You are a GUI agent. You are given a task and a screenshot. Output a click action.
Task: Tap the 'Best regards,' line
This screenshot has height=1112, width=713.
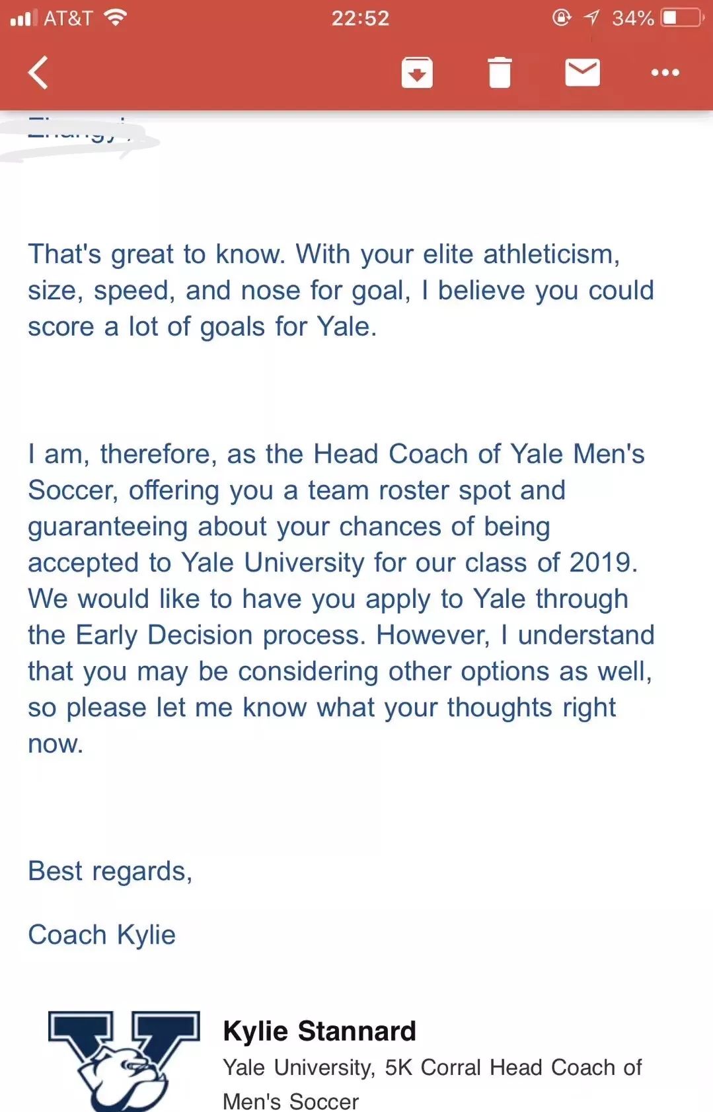click(x=110, y=871)
